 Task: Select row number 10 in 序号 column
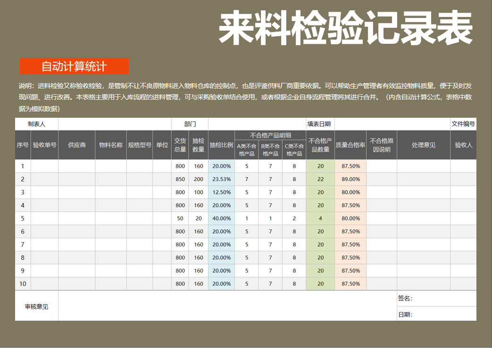coord(23,284)
